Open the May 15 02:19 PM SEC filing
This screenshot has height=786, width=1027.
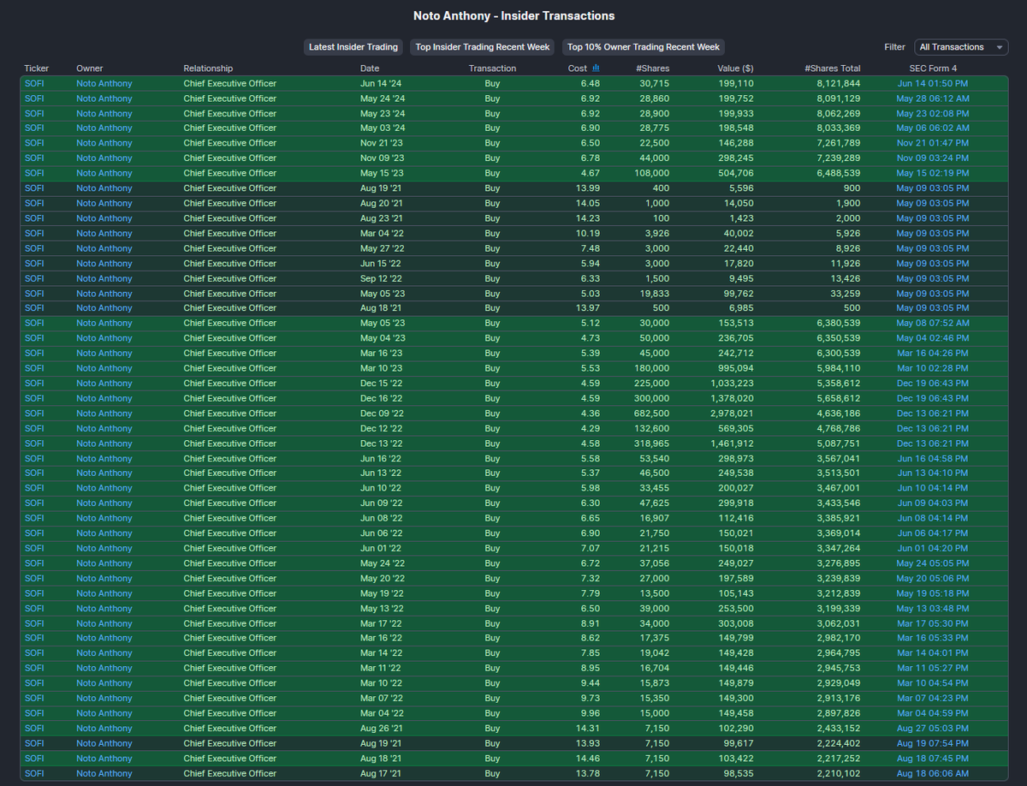[933, 173]
